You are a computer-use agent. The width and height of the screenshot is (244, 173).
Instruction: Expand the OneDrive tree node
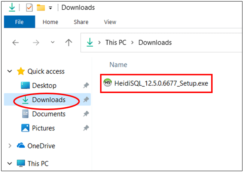9,146
